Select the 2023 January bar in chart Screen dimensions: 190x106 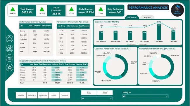point(130,36)
